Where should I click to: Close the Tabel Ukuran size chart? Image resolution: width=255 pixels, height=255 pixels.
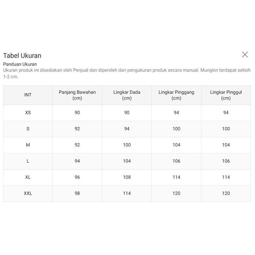pyautogui.click(x=245, y=54)
